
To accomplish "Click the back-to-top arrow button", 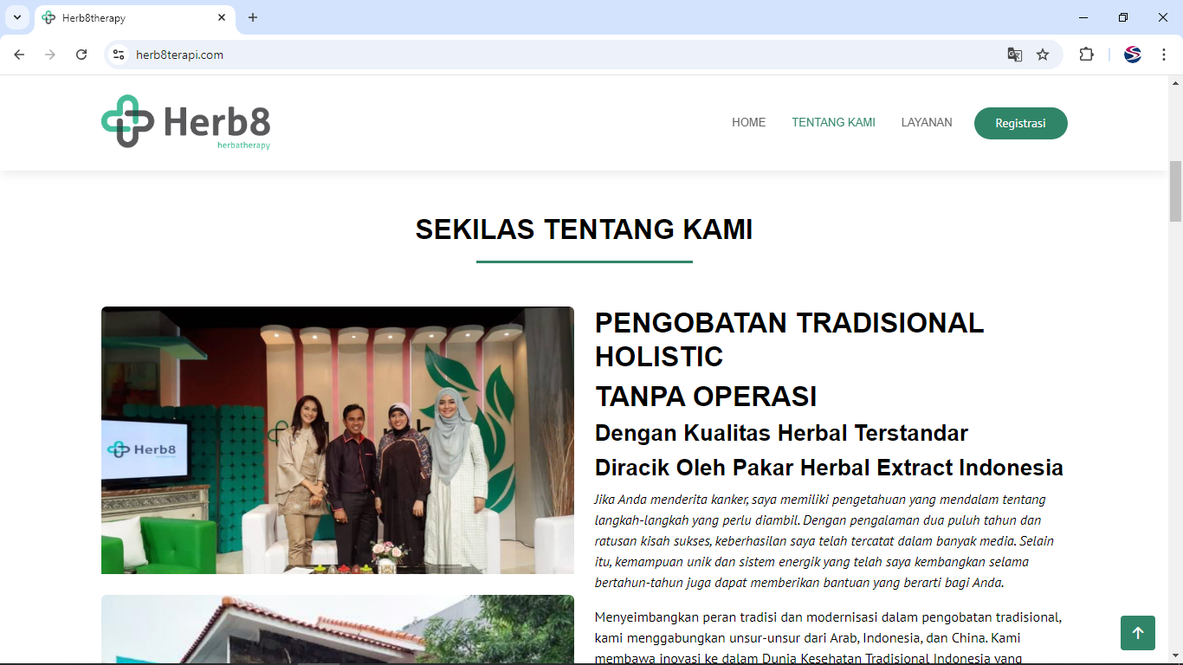I will pyautogui.click(x=1137, y=633).
